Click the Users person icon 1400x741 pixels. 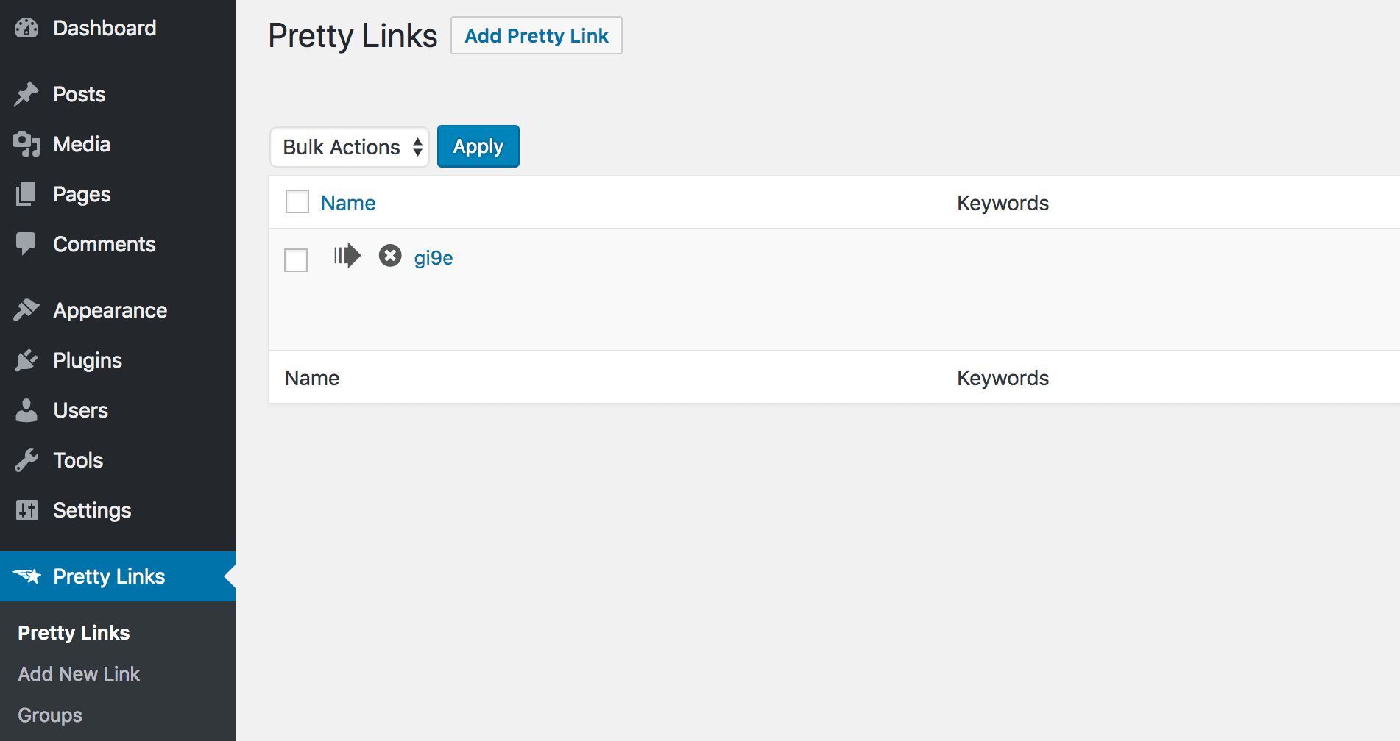pos(26,410)
